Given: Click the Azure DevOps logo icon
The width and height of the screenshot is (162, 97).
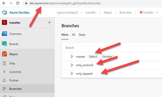Looking at the screenshot, I should click(5, 12).
